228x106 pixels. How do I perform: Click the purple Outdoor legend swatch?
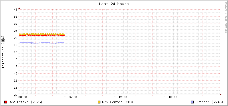pyautogui.click(x=193, y=102)
